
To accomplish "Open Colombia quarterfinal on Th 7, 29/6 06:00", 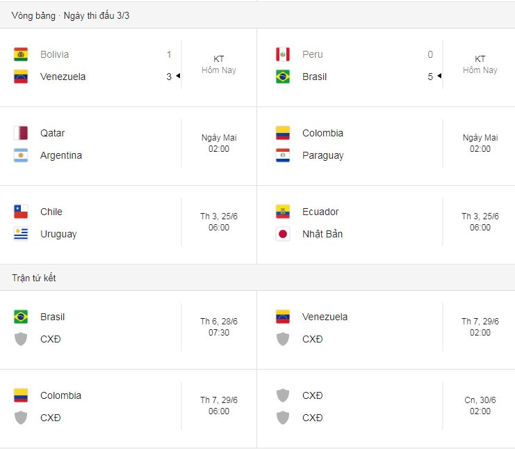I will (x=129, y=408).
